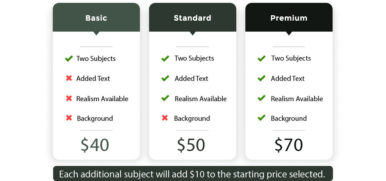Click green checkmark beside Premium Background
This screenshot has width=386, height=181.
261,118
